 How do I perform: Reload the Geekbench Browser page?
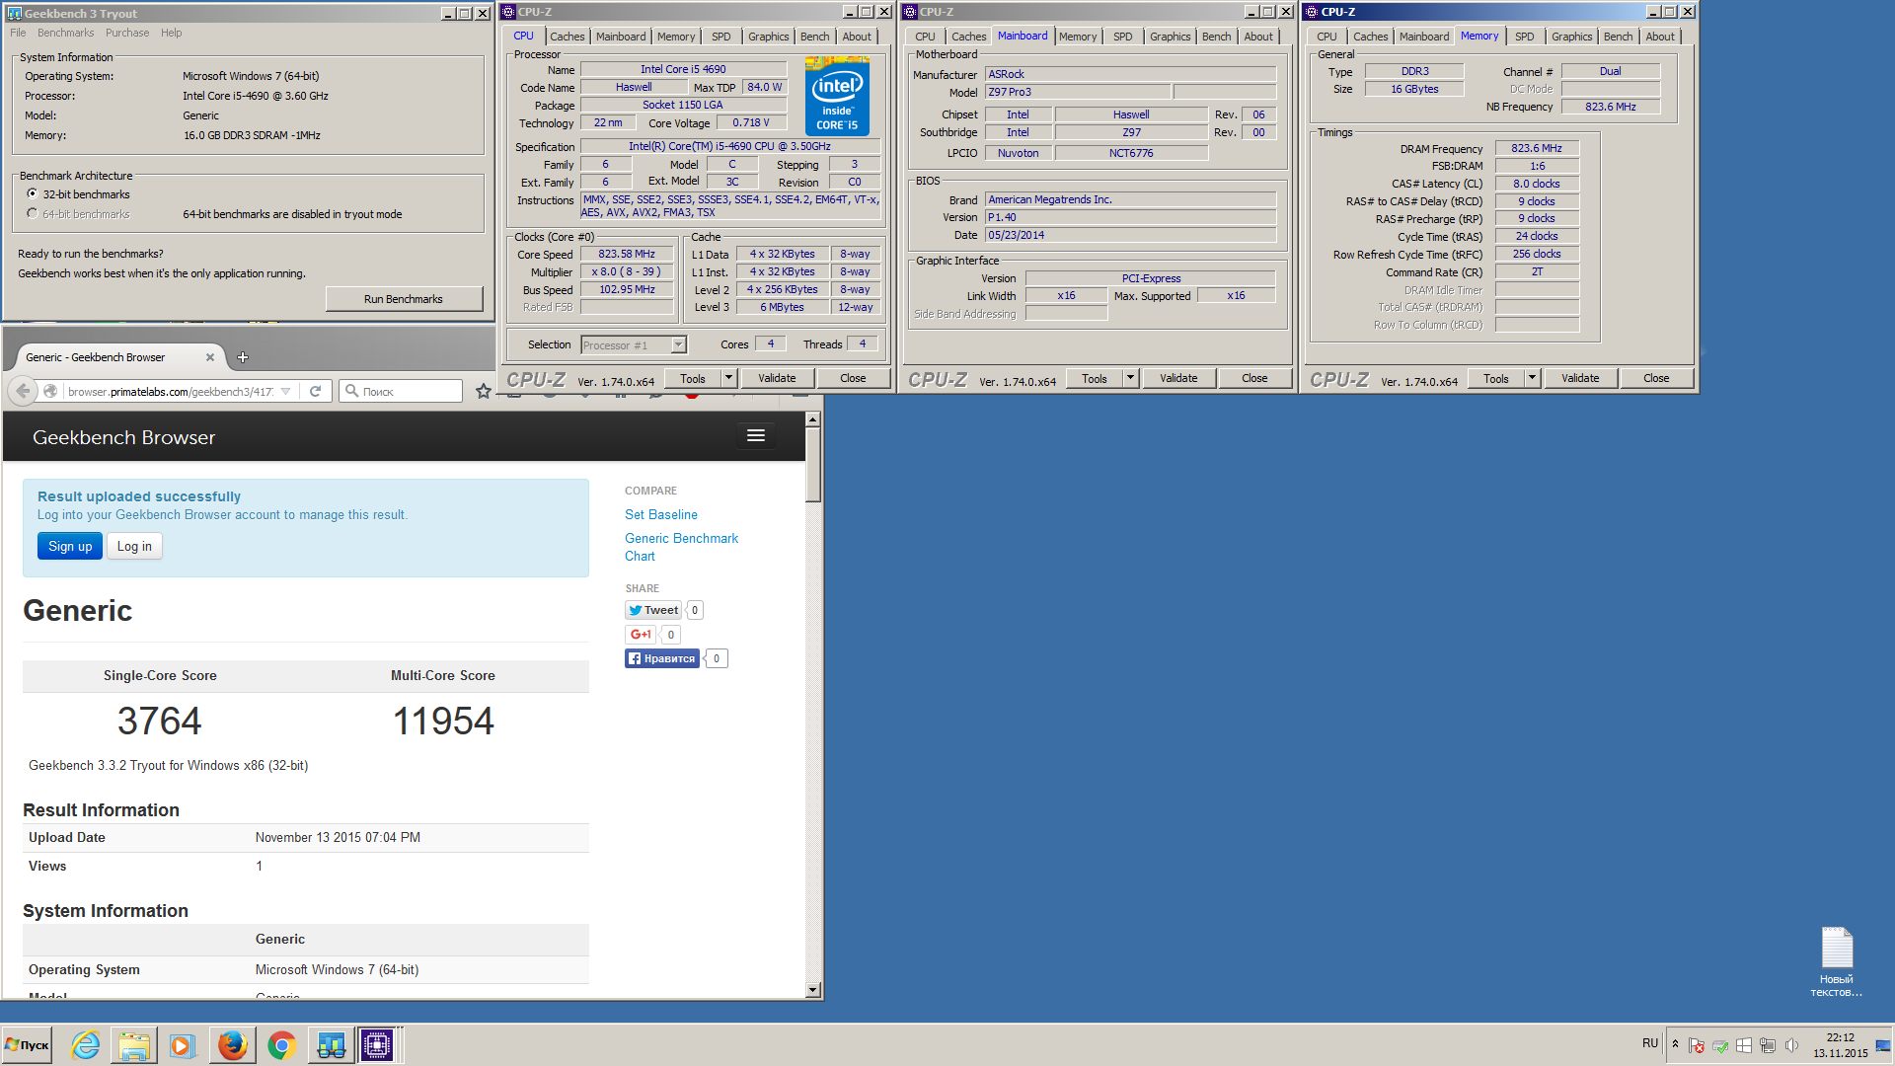click(315, 391)
